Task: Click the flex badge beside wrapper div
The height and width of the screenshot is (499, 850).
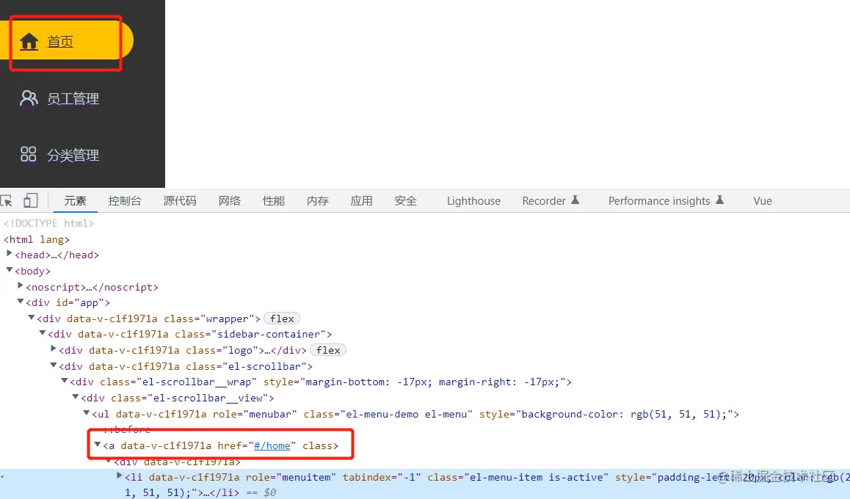Action: pyautogui.click(x=282, y=318)
